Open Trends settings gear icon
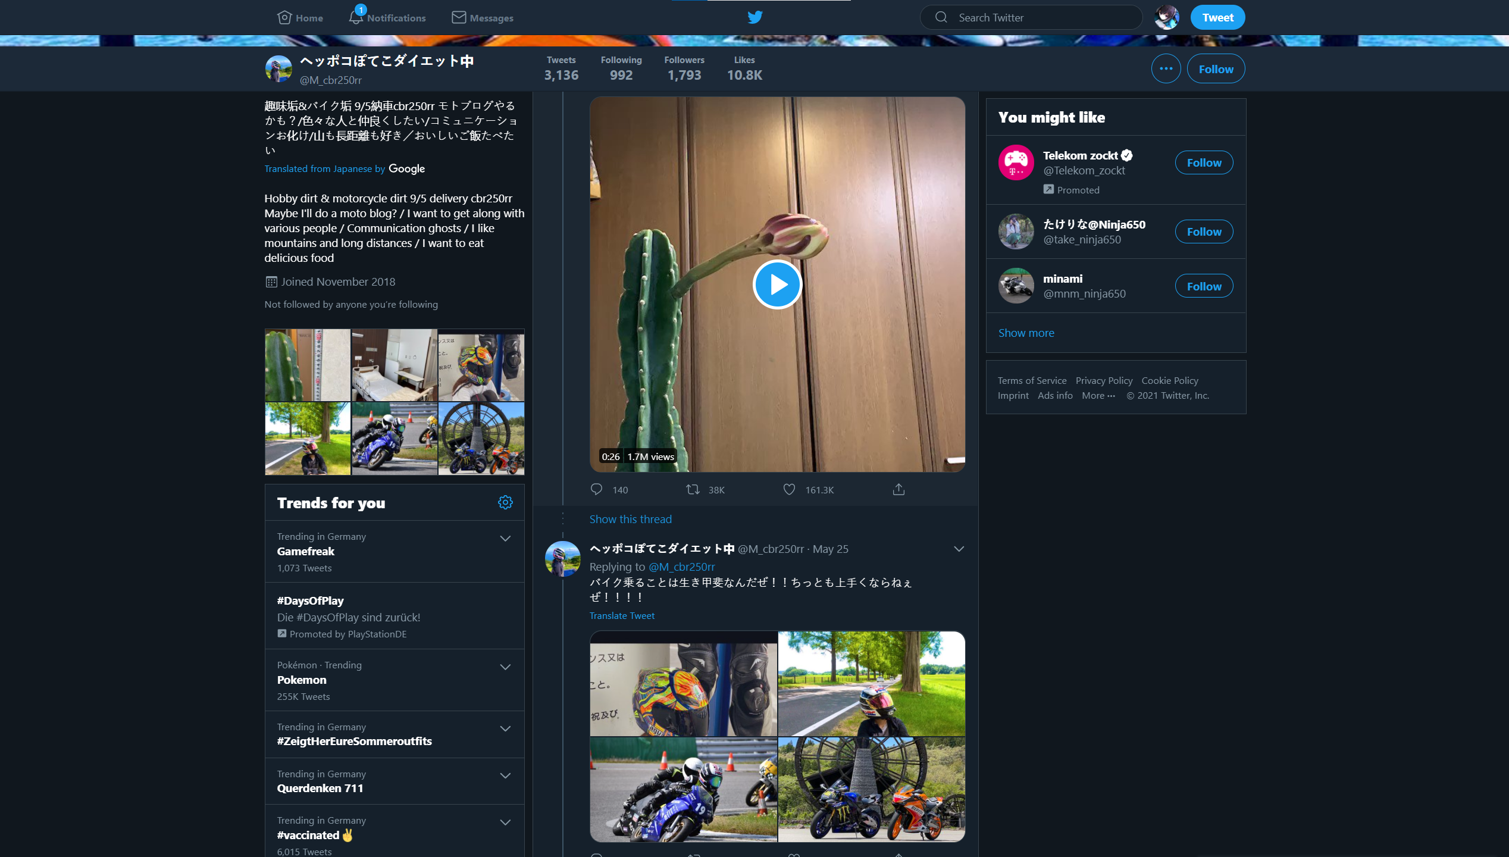Screen dimensions: 1509x857 point(505,502)
